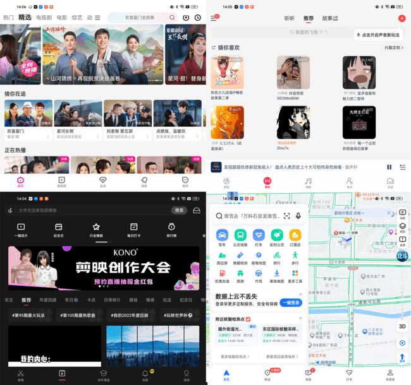
Task: Open watch history clock icon in video app
Action: pos(198,18)
